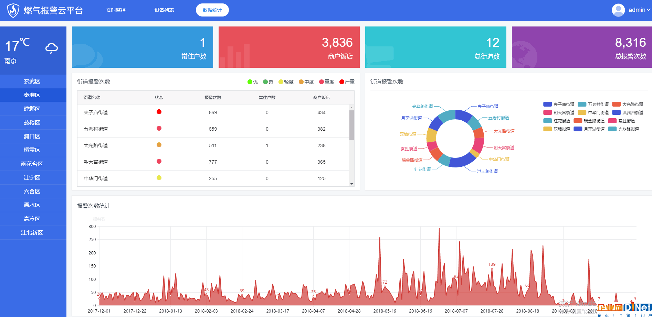Go to 雨花台区 district
This screenshot has height=317, width=652.
(33, 164)
